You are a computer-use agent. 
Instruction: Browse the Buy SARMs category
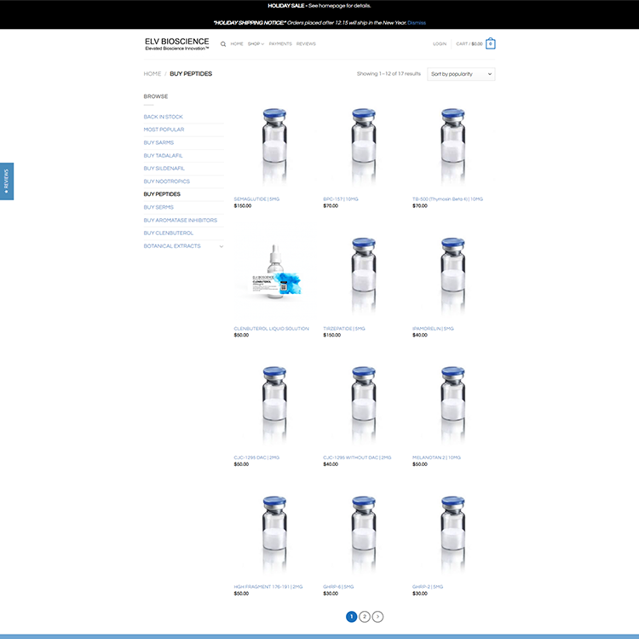coord(158,142)
